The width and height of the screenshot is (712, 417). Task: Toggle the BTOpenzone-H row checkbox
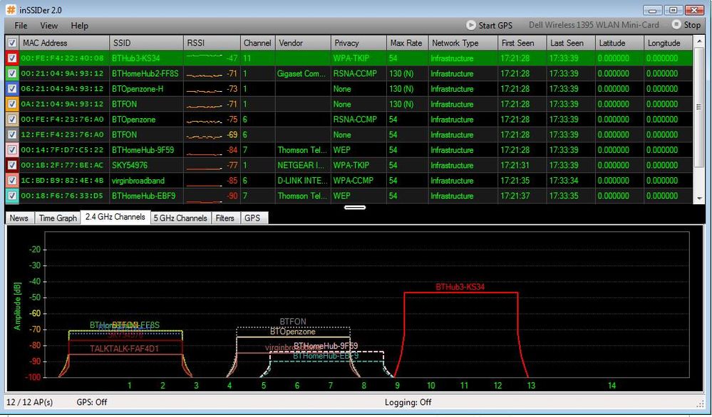point(12,89)
